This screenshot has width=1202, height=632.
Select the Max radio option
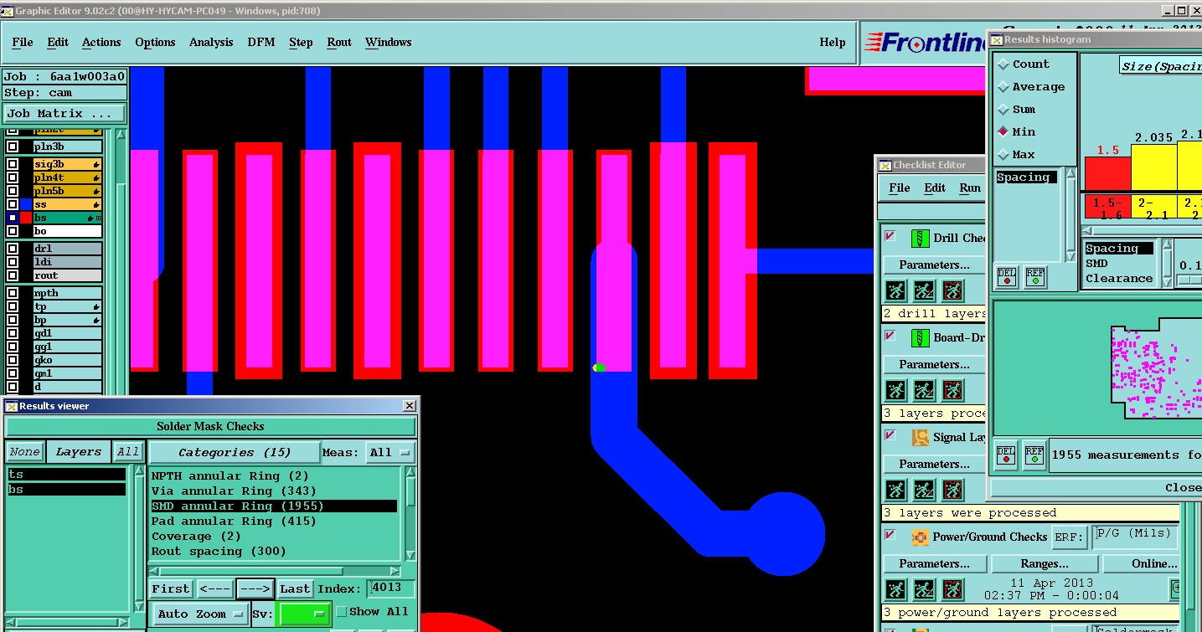point(1003,155)
